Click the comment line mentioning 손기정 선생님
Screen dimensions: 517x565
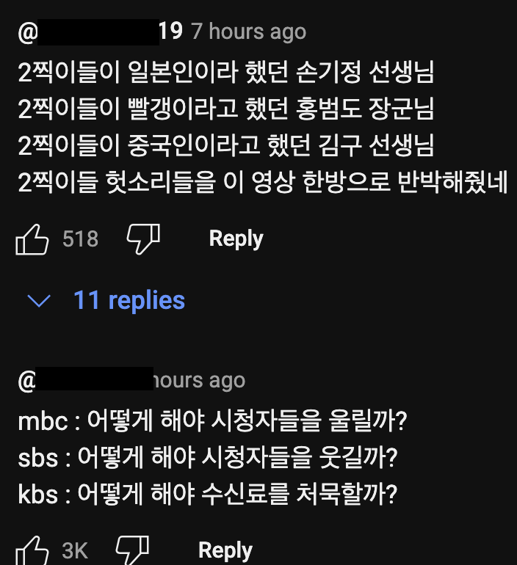coord(225,73)
